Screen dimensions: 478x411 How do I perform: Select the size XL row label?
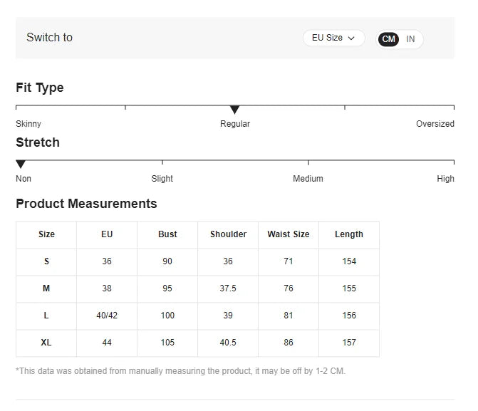[x=46, y=343]
